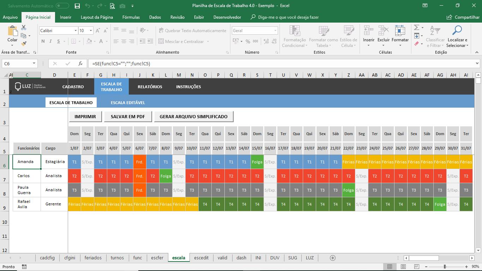Open Mesclar e Centralizar dropdown arrow

point(208,42)
